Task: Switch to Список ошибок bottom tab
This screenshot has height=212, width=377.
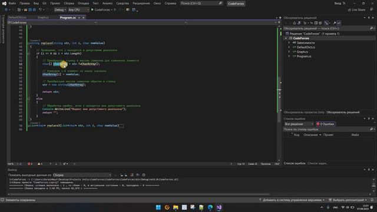Action: [x=295, y=163]
